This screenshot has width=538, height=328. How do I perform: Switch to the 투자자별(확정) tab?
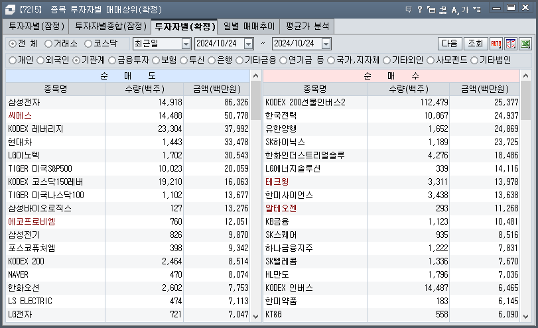point(185,27)
